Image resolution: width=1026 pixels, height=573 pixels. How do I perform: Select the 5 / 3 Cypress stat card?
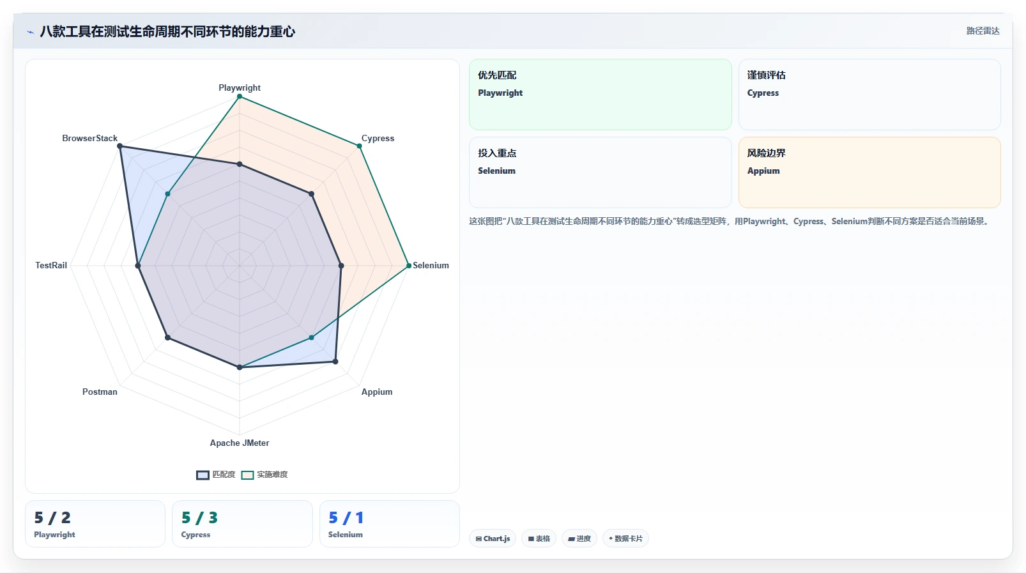[x=242, y=524]
